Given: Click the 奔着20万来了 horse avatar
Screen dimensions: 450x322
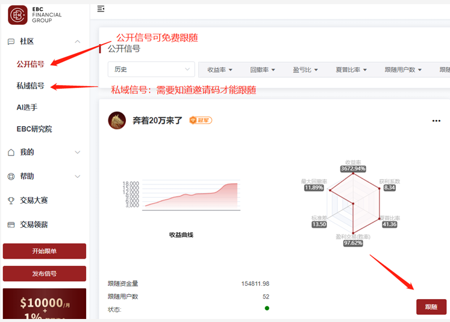Looking at the screenshot, I should coord(117,121).
